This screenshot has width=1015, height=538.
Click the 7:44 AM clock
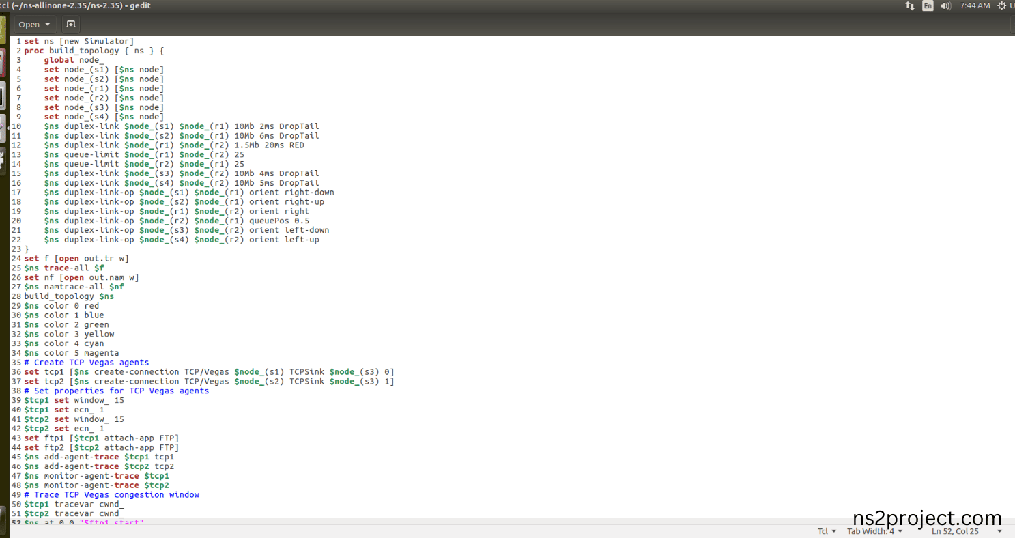click(975, 5)
